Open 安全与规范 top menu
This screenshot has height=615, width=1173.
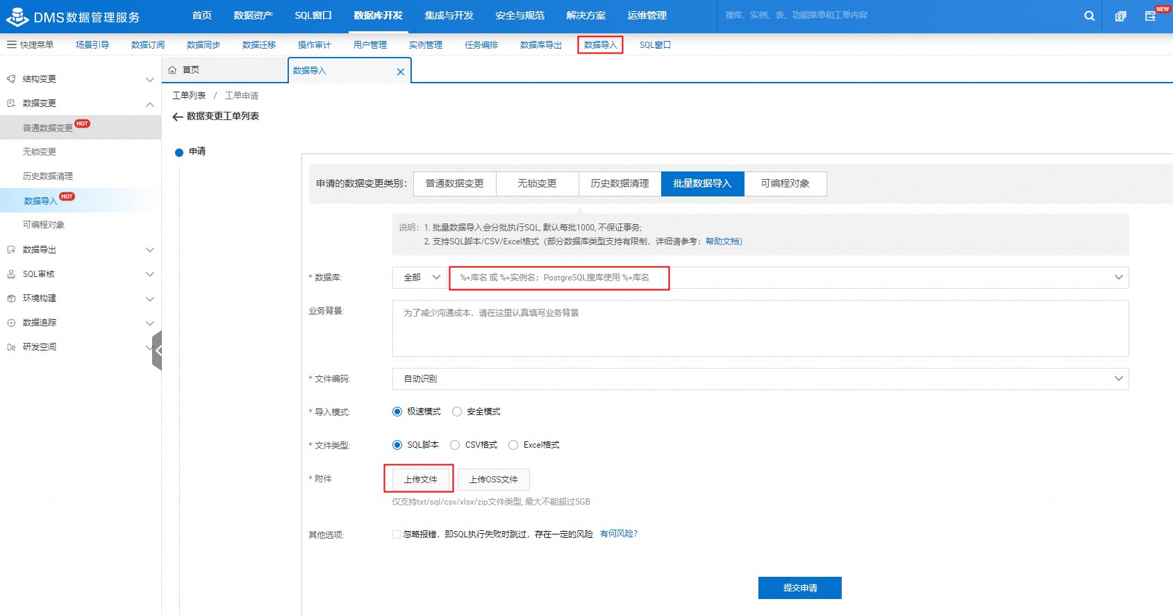coord(520,15)
